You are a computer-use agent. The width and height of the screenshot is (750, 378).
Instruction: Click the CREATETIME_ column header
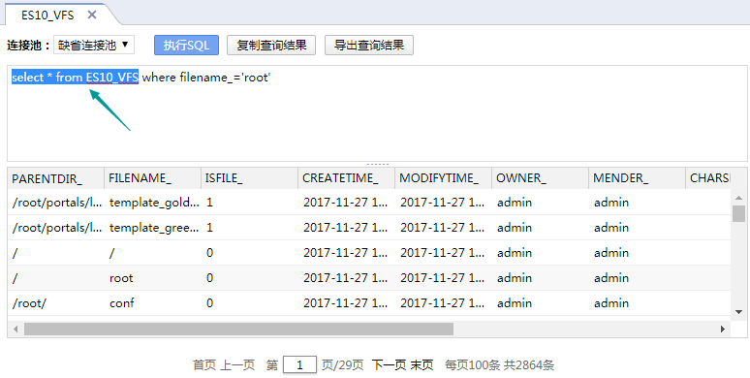tap(346, 178)
